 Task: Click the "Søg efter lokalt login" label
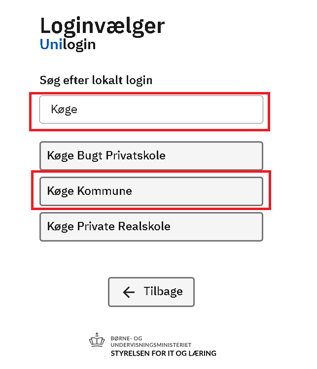96,80
